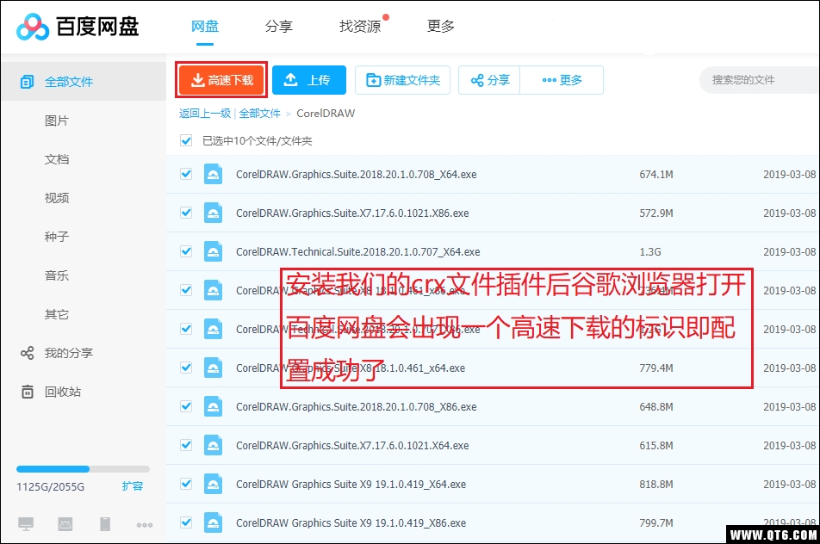
Task: Open 文档 category in sidebar
Action: point(57,159)
